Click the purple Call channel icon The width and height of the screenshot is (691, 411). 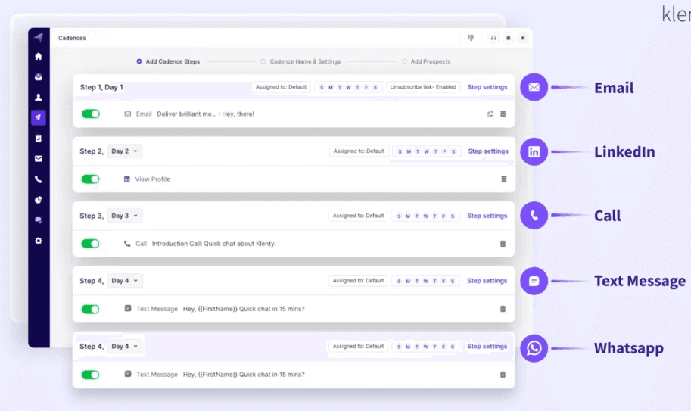(534, 216)
